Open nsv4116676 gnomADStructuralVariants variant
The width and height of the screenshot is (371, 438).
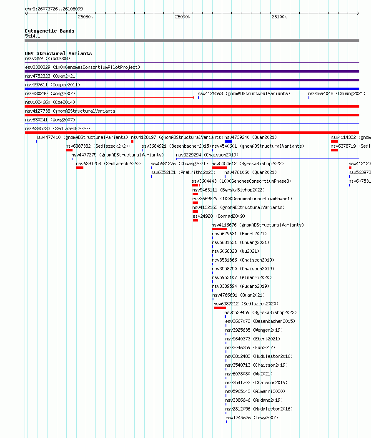click(258, 225)
